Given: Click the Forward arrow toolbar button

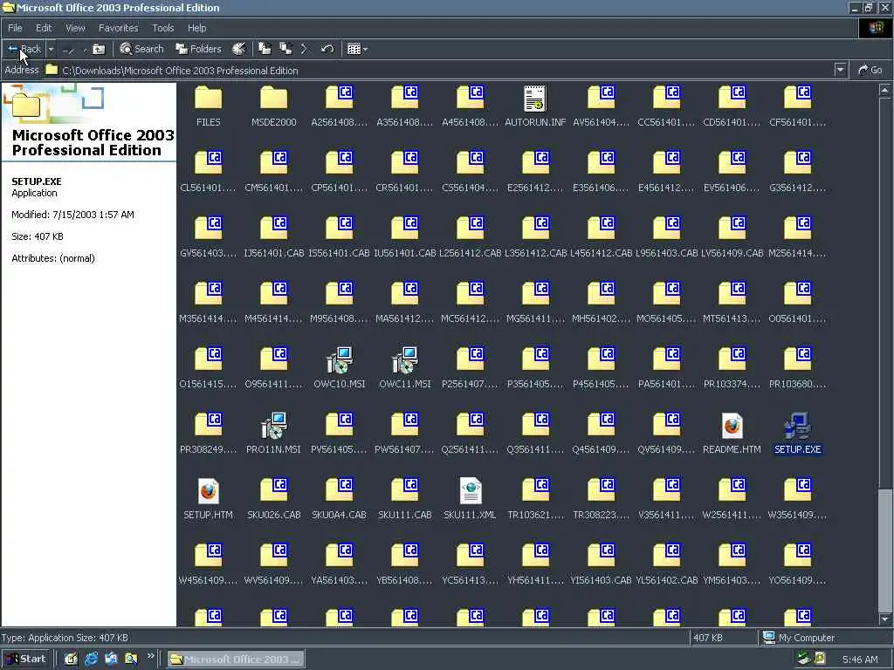Looking at the screenshot, I should tap(68, 50).
